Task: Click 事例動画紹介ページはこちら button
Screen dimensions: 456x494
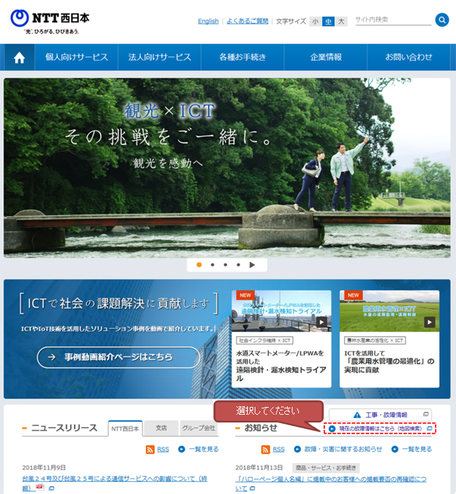Action: coord(114,357)
